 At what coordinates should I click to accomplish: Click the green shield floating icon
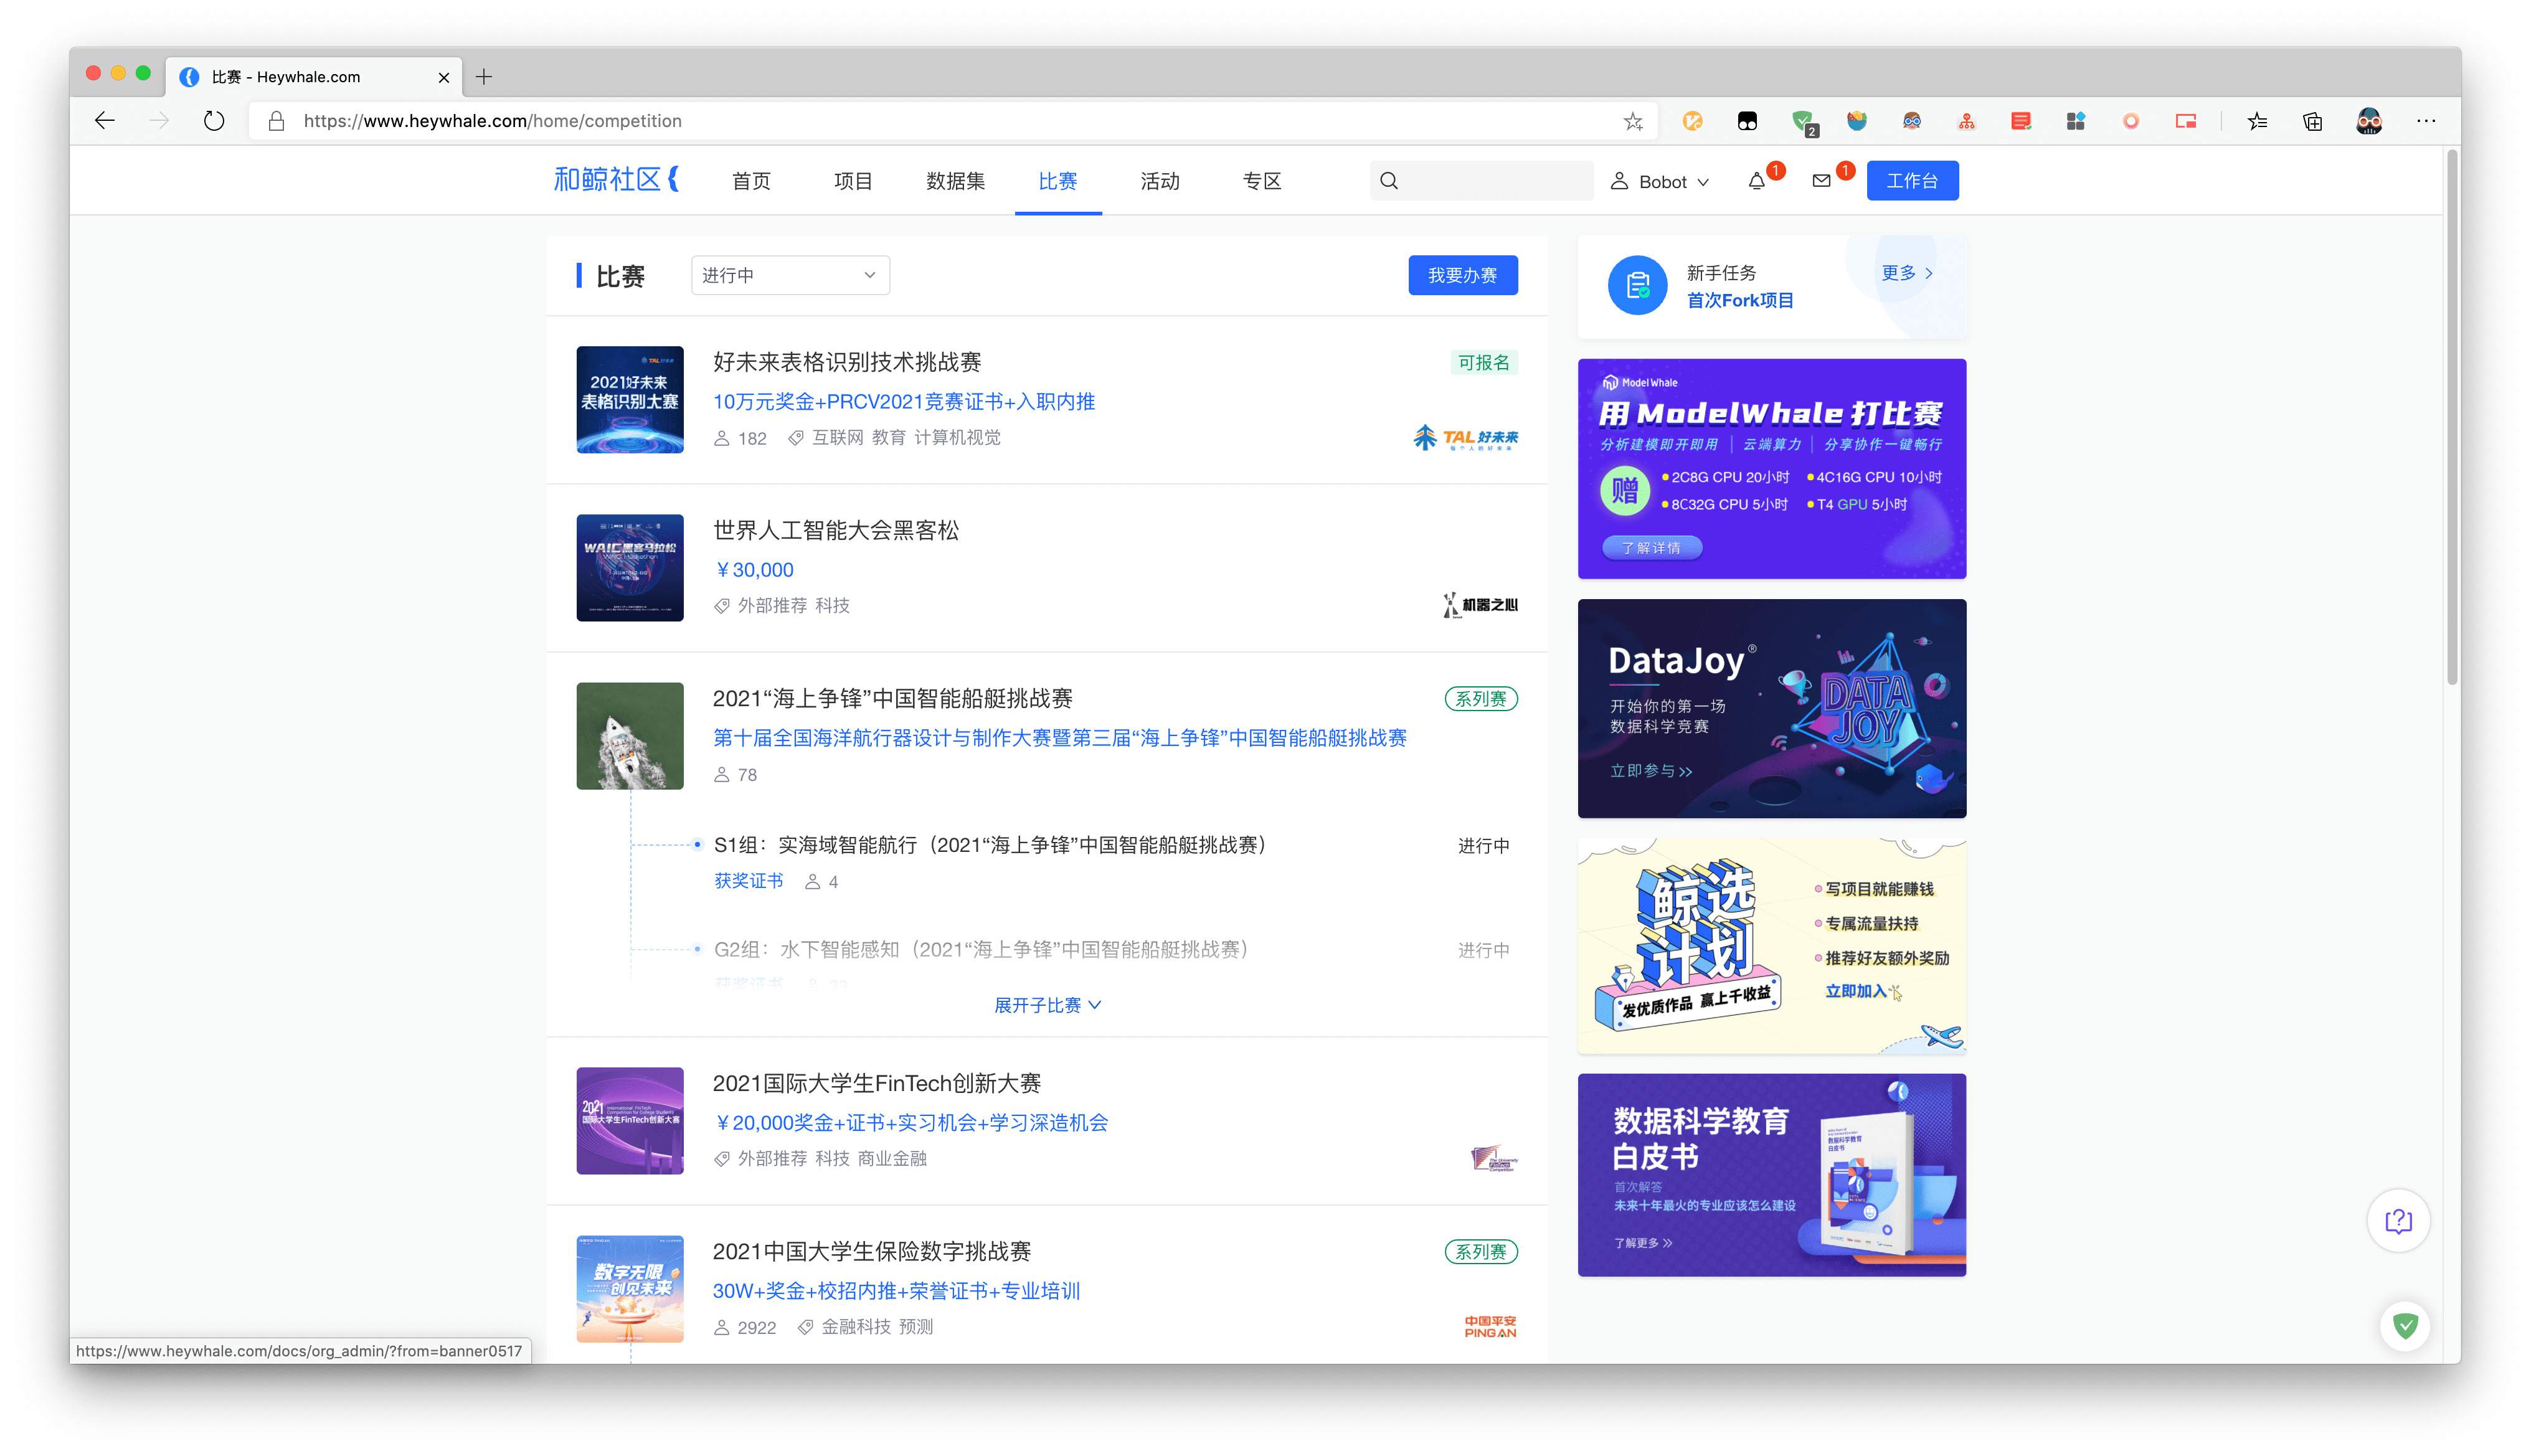pyautogui.click(x=2405, y=1326)
